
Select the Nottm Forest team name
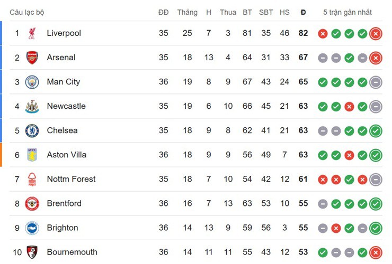coord(71,179)
